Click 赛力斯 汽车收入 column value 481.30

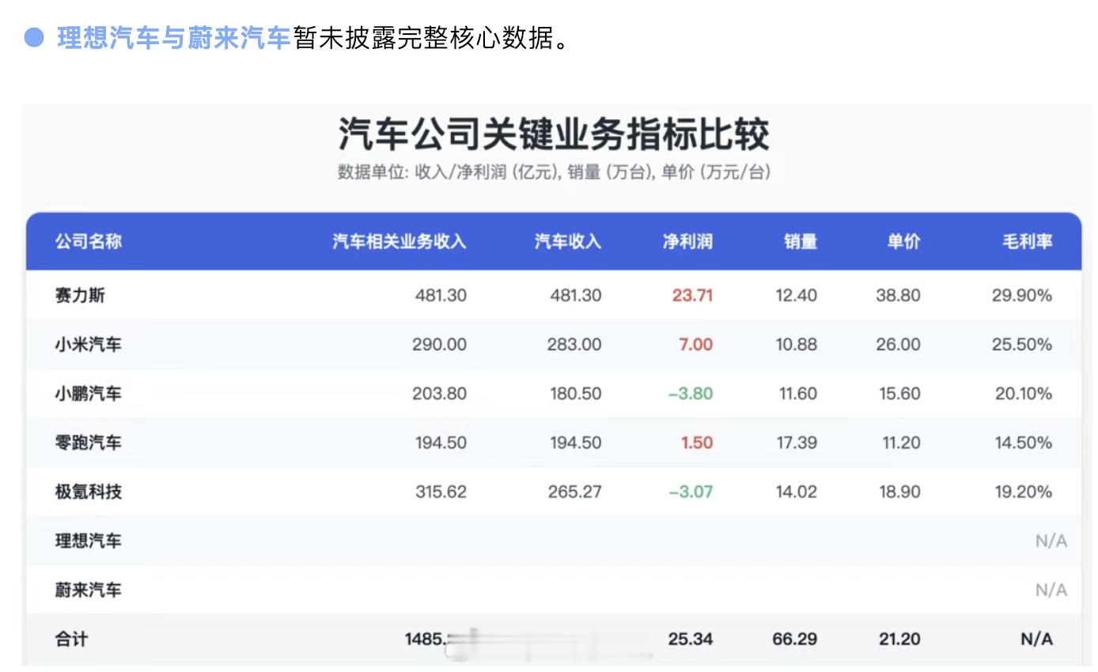(x=575, y=296)
